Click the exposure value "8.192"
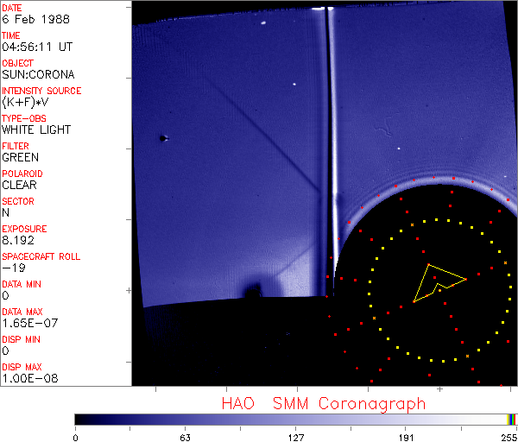The height and width of the screenshot is (442, 518). tap(18, 240)
